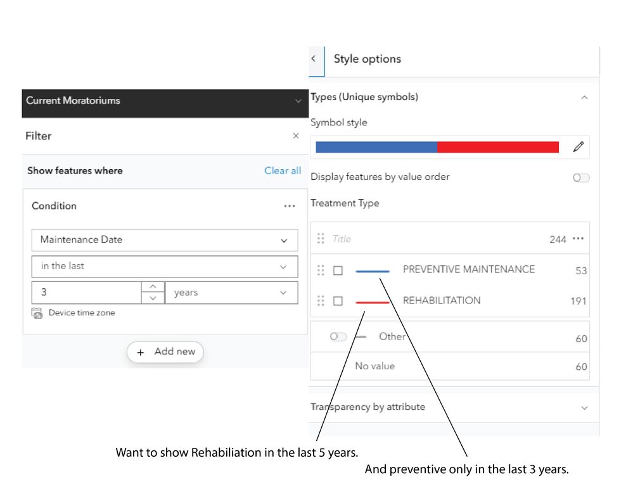Screen dimensions: 633x489
Task: Close the Filter panel with the X
Action: [295, 136]
